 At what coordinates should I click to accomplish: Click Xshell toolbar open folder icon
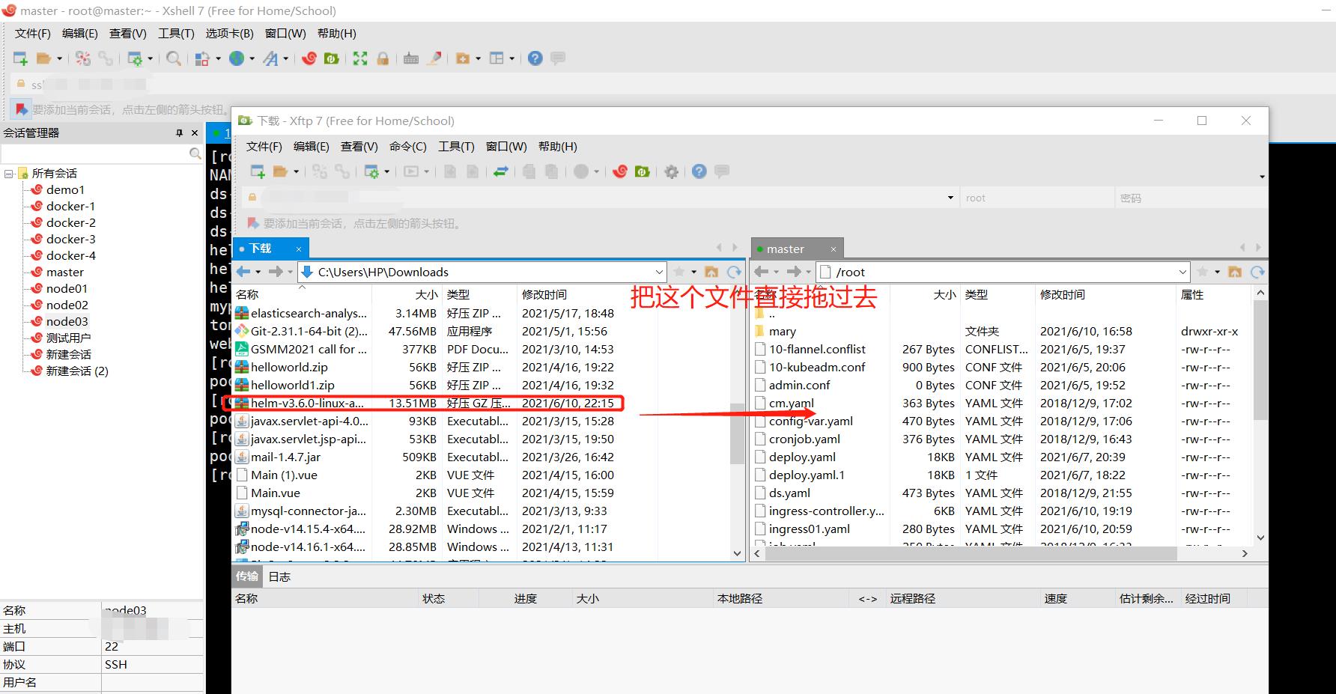(43, 58)
